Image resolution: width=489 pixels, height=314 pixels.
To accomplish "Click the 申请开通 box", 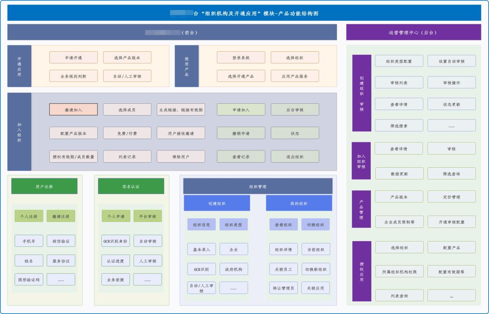I will [73, 58].
